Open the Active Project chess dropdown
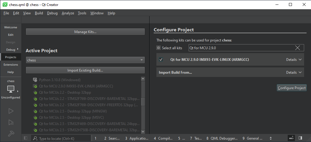311x142 pixels. click(85, 60)
